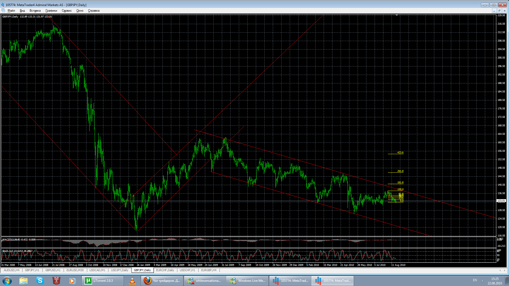Open Windows Media Player taskbar icon

tap(72, 280)
